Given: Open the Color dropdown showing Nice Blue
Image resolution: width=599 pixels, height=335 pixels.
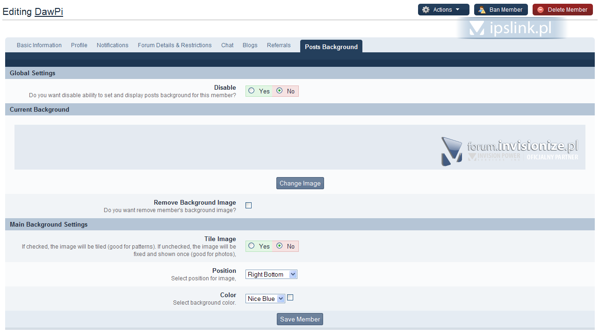Looking at the screenshot, I should (x=265, y=299).
